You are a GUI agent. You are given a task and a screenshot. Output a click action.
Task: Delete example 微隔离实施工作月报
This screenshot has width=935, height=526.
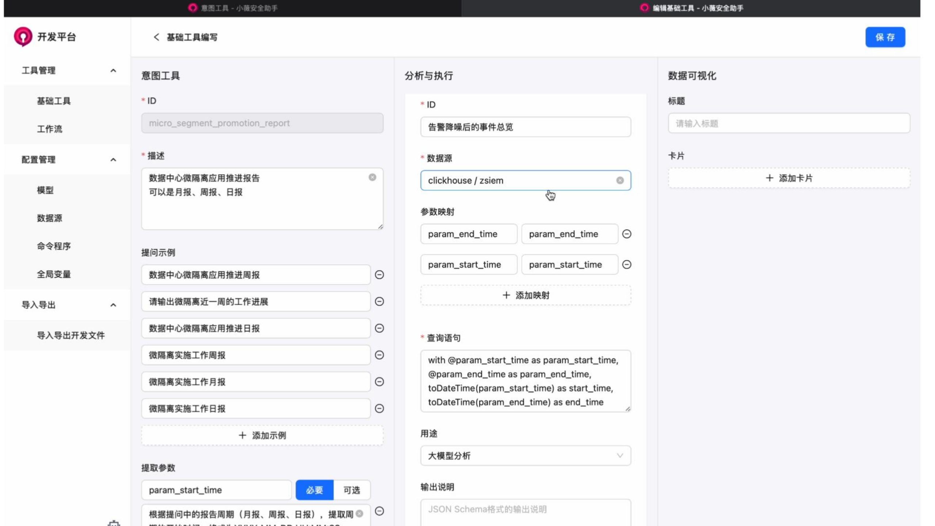379,382
